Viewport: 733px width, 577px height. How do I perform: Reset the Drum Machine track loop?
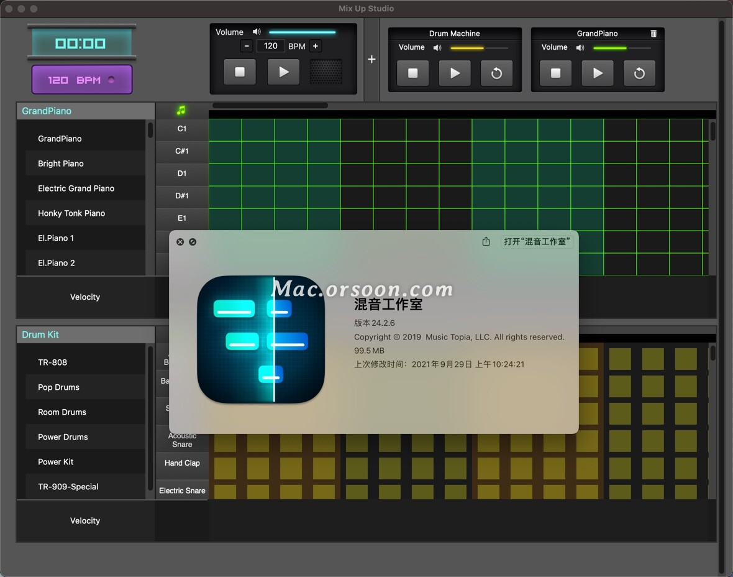click(496, 73)
